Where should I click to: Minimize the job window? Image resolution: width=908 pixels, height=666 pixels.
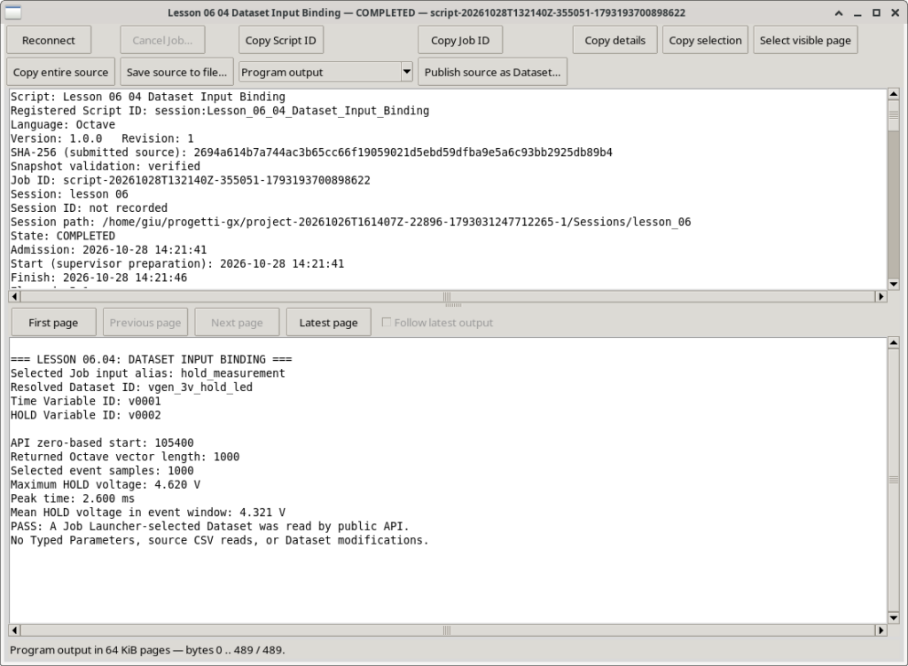click(857, 12)
